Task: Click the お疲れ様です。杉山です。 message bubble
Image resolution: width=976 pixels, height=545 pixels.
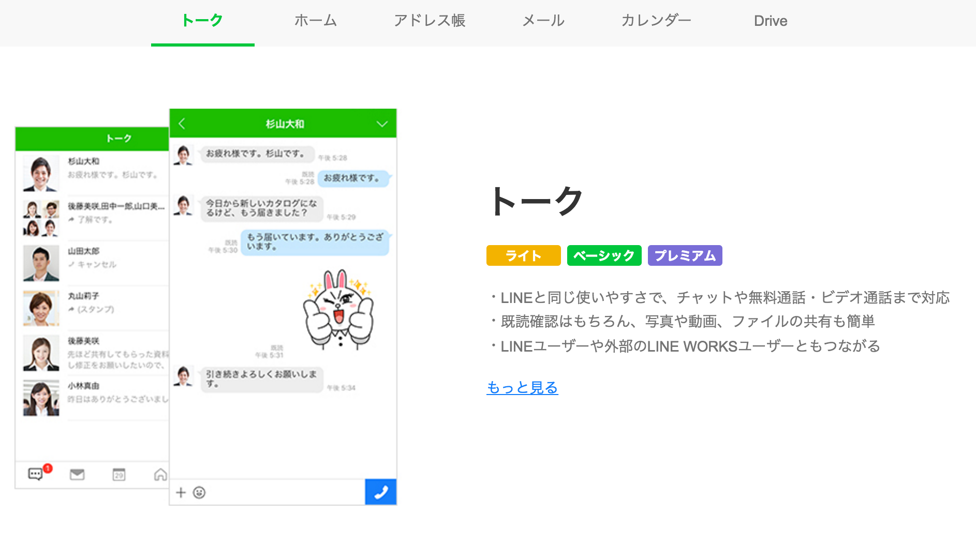Action: coord(257,154)
